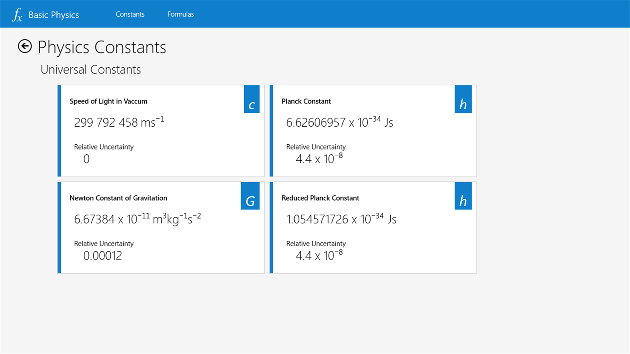Viewport: 630px width, 354px height.
Task: Open the Formulas menu
Action: click(x=180, y=14)
